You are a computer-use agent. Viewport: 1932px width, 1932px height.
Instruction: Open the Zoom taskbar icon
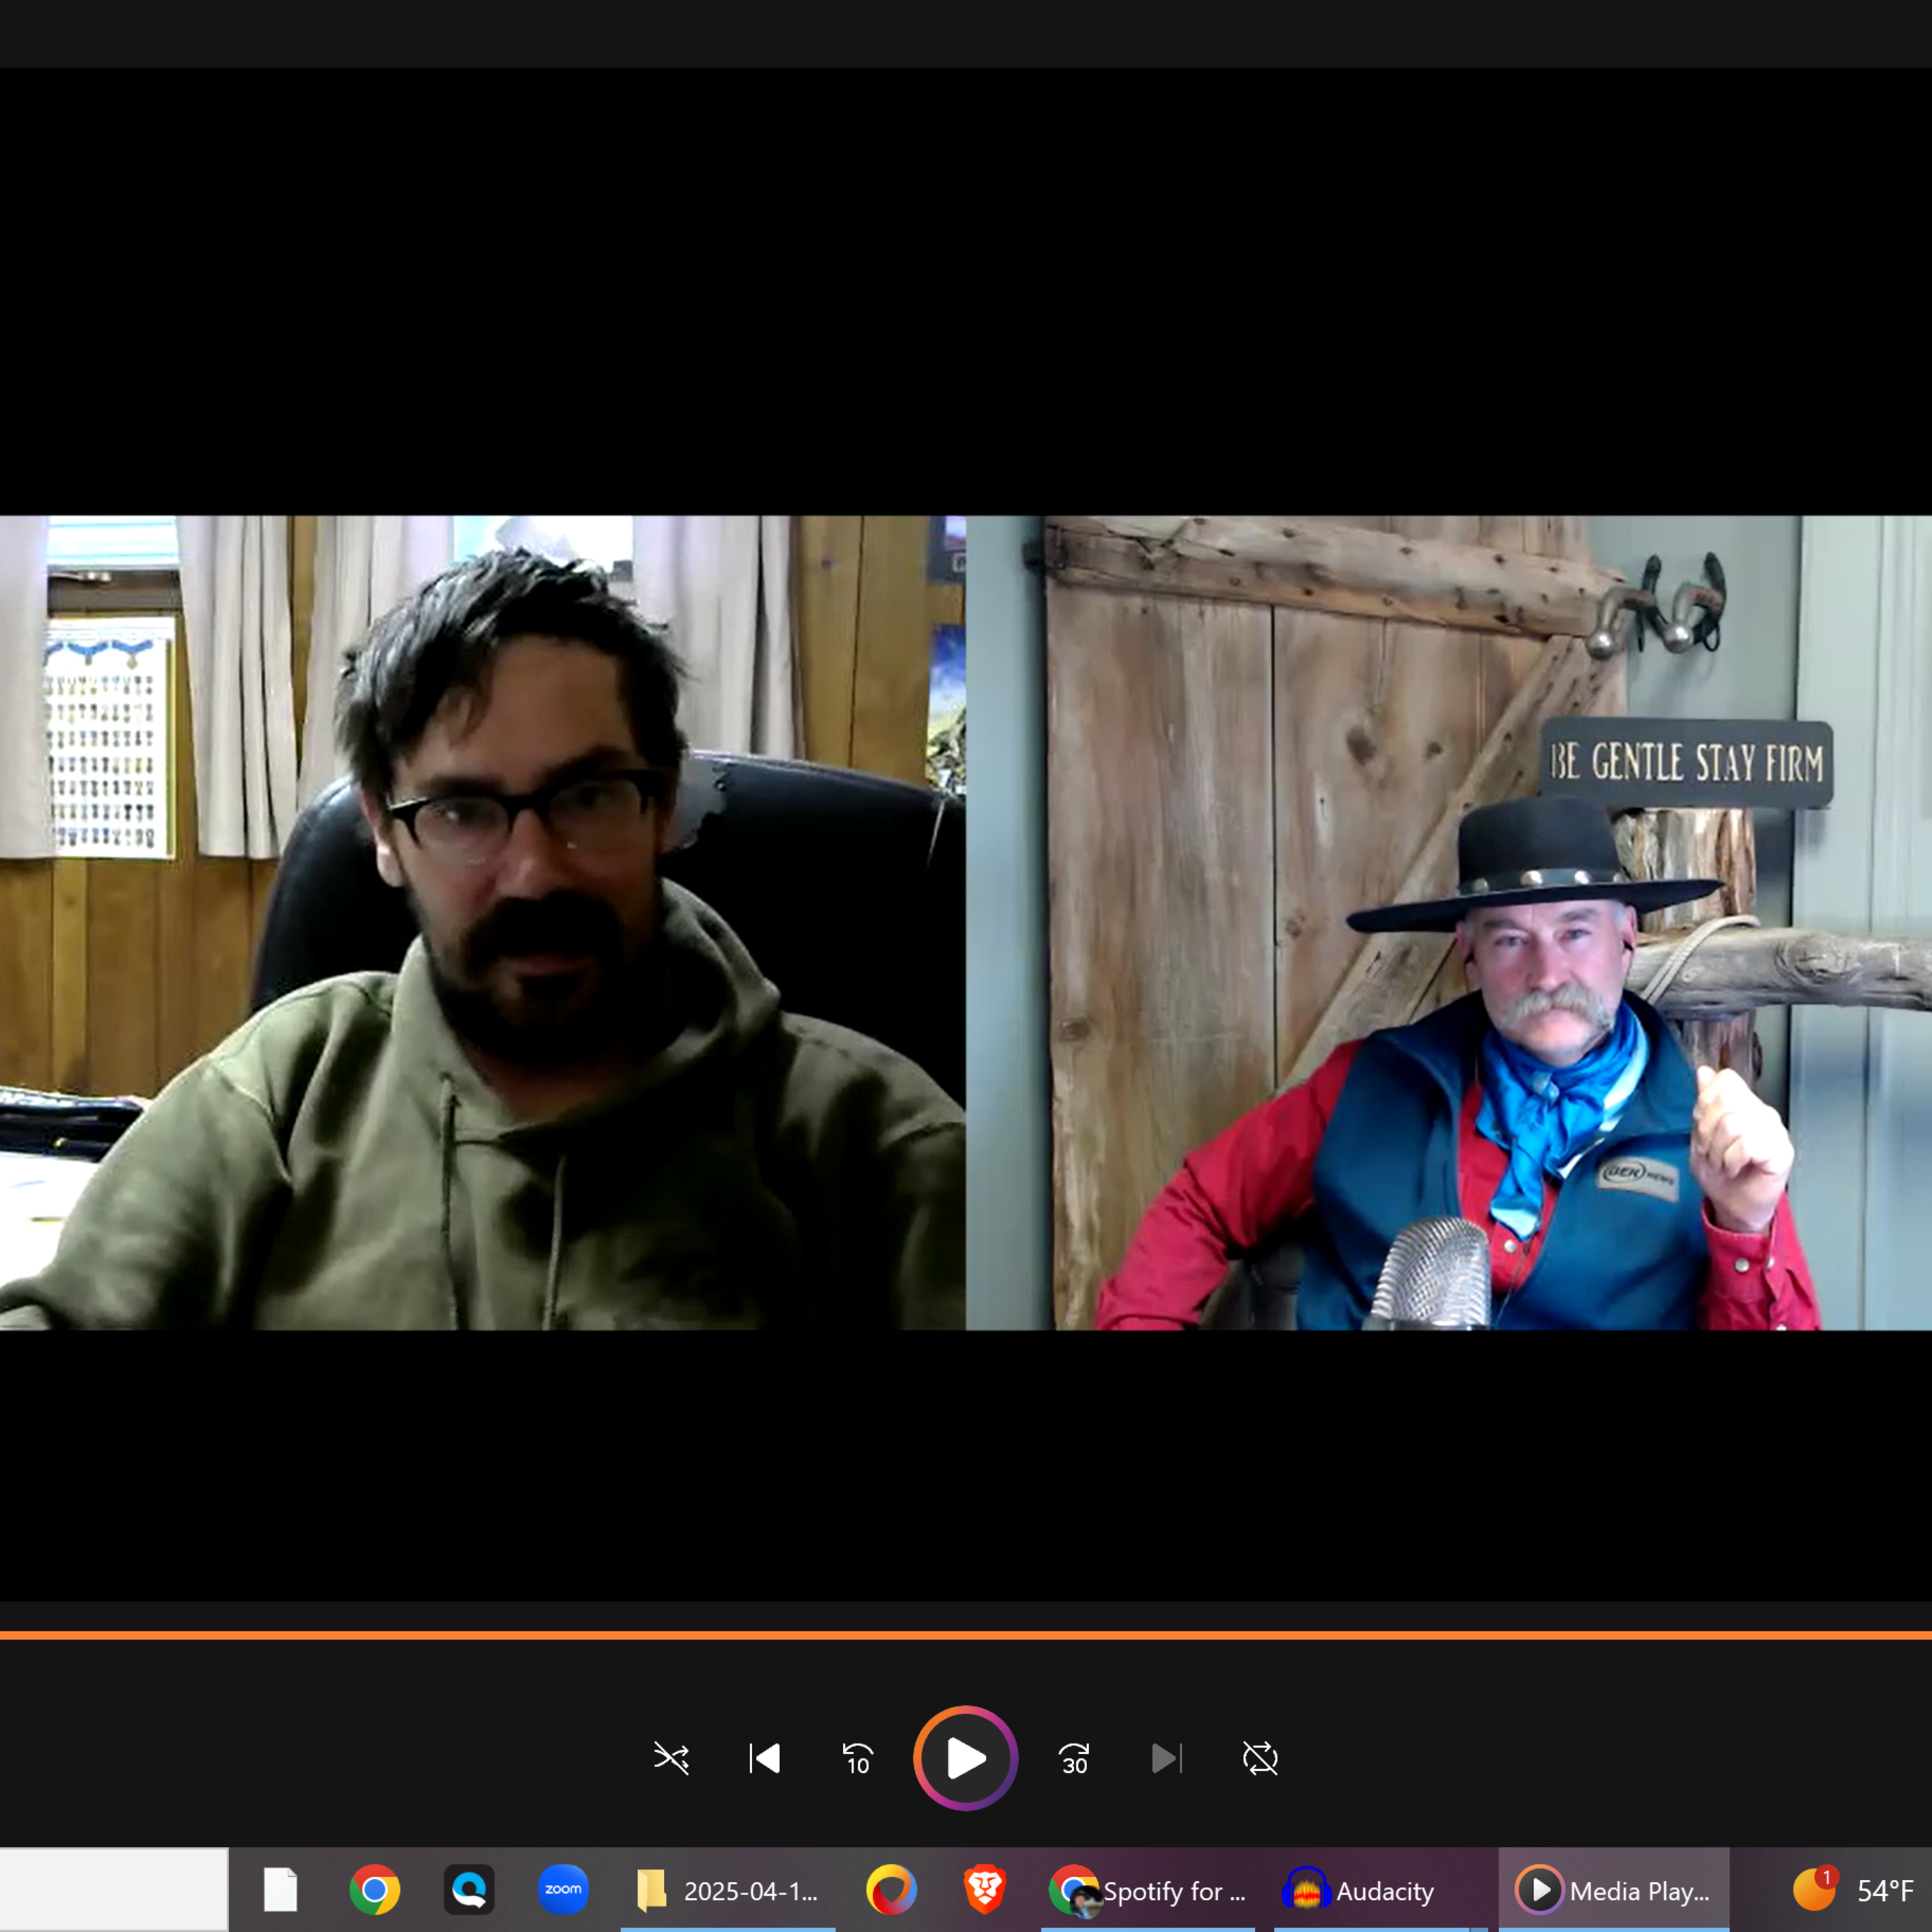563,1890
